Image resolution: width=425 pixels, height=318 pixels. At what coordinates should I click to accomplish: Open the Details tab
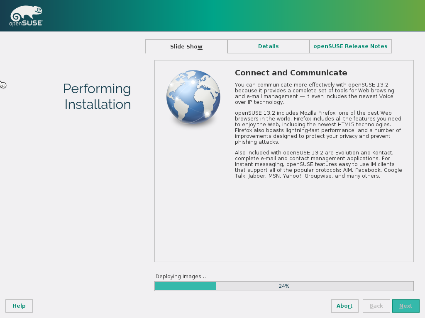pyautogui.click(x=269, y=46)
